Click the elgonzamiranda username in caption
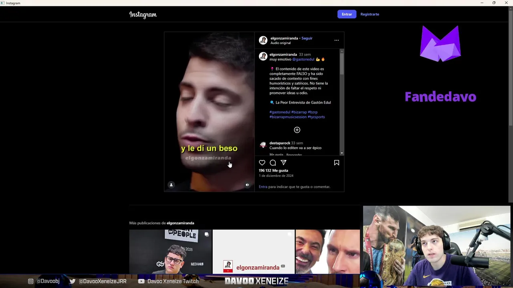The image size is (513, 288). coord(283,54)
